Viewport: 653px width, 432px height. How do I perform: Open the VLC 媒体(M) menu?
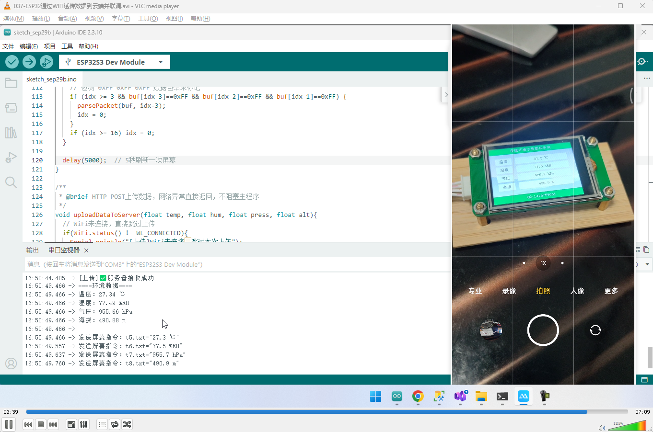coord(13,19)
